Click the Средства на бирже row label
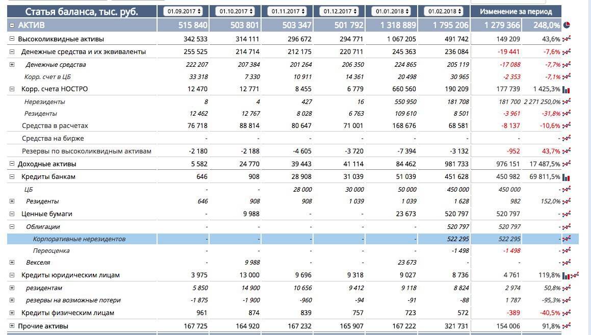Viewport: 591px width, 335px height. pos(53,138)
